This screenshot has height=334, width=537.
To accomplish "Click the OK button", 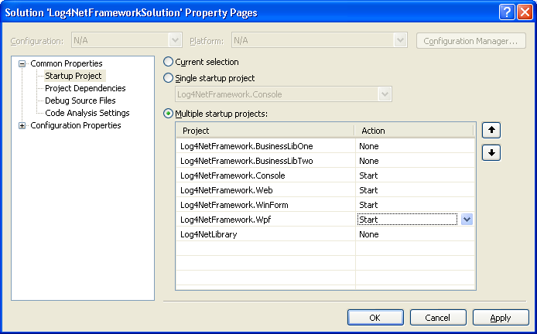I will (375, 318).
